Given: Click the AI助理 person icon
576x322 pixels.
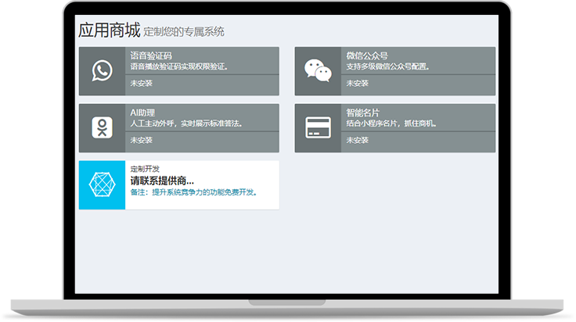Looking at the screenshot, I should (x=102, y=128).
